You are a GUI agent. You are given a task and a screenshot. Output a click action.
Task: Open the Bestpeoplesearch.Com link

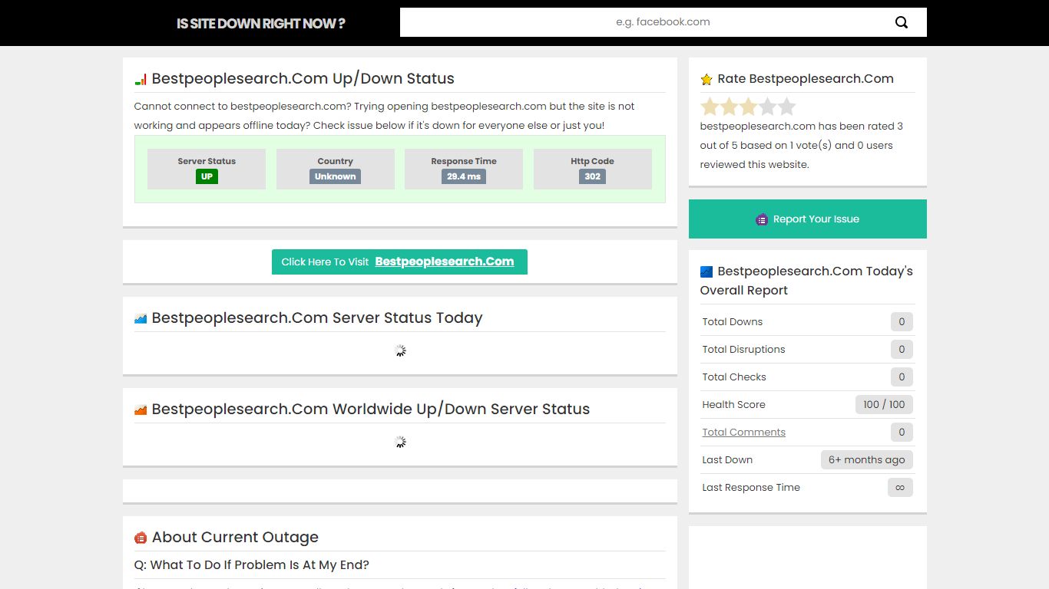tap(445, 262)
